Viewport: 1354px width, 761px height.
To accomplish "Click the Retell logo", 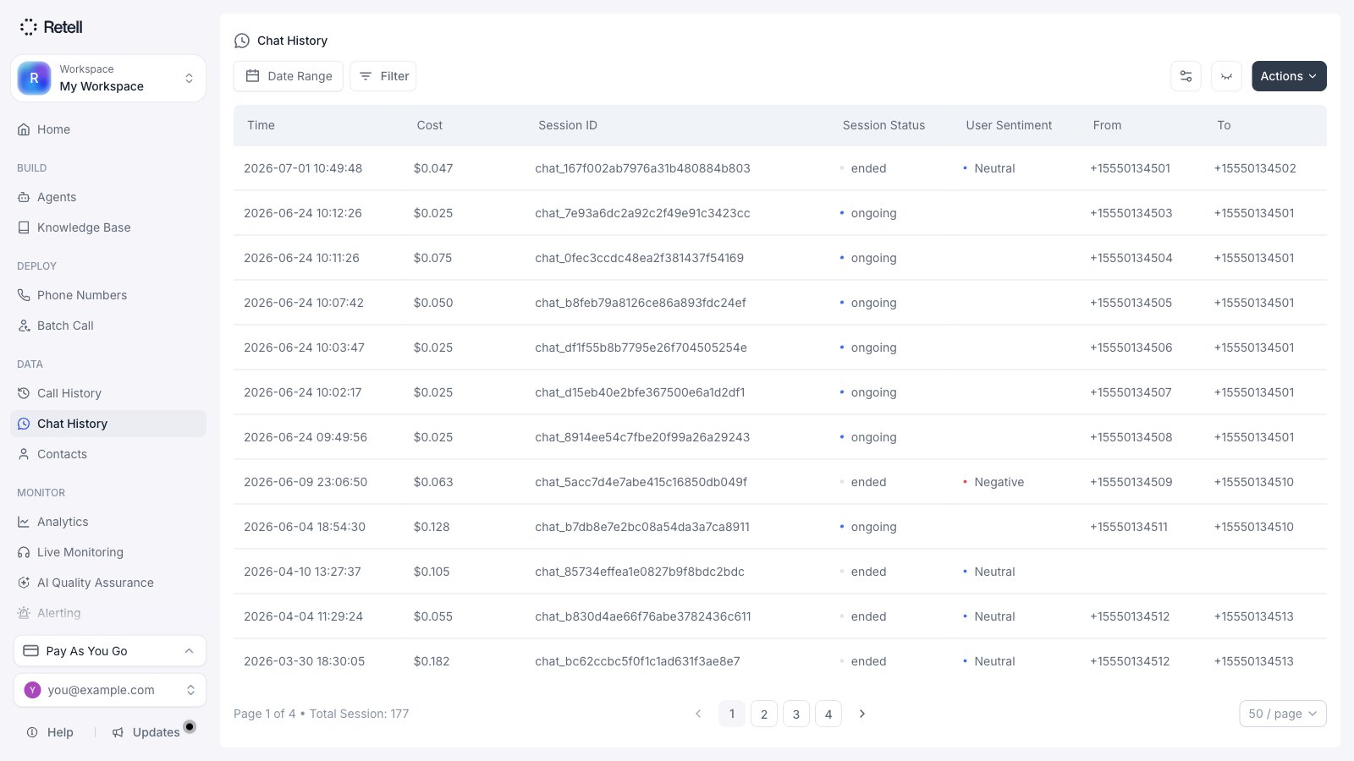I will pyautogui.click(x=51, y=27).
